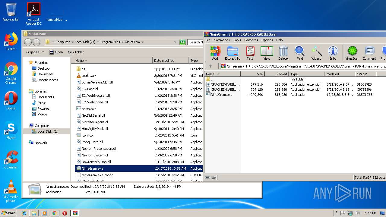Image resolution: width=386 pixels, height=217 pixels.
Task: Sort WinRAR list by Size column
Action: [x=253, y=74]
